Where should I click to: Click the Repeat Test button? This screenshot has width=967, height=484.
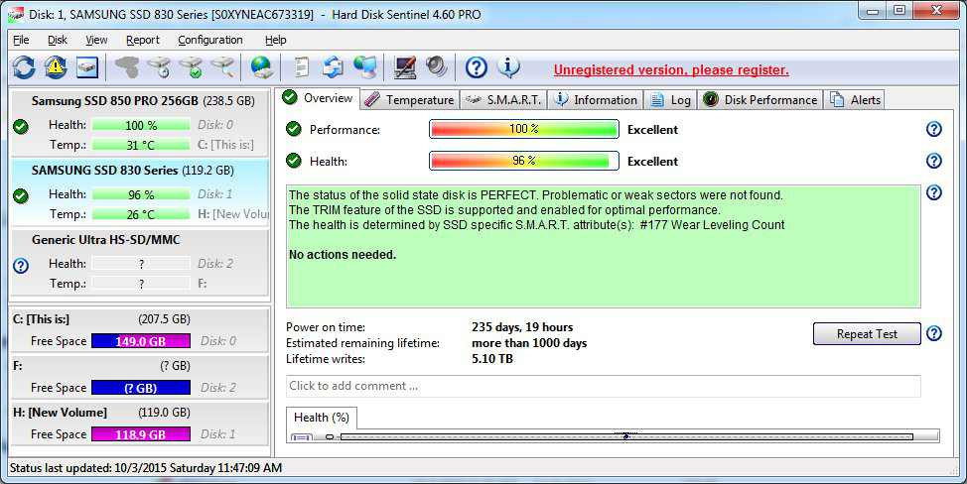[x=867, y=334]
